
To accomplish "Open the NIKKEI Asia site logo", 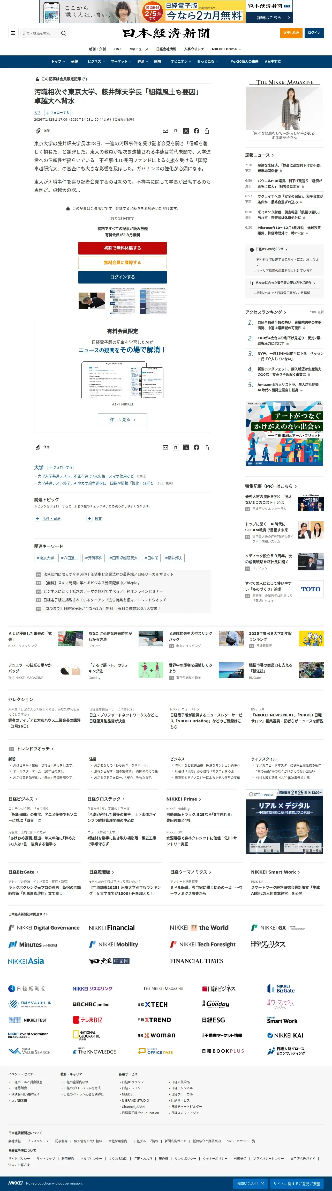I will [x=26, y=961].
